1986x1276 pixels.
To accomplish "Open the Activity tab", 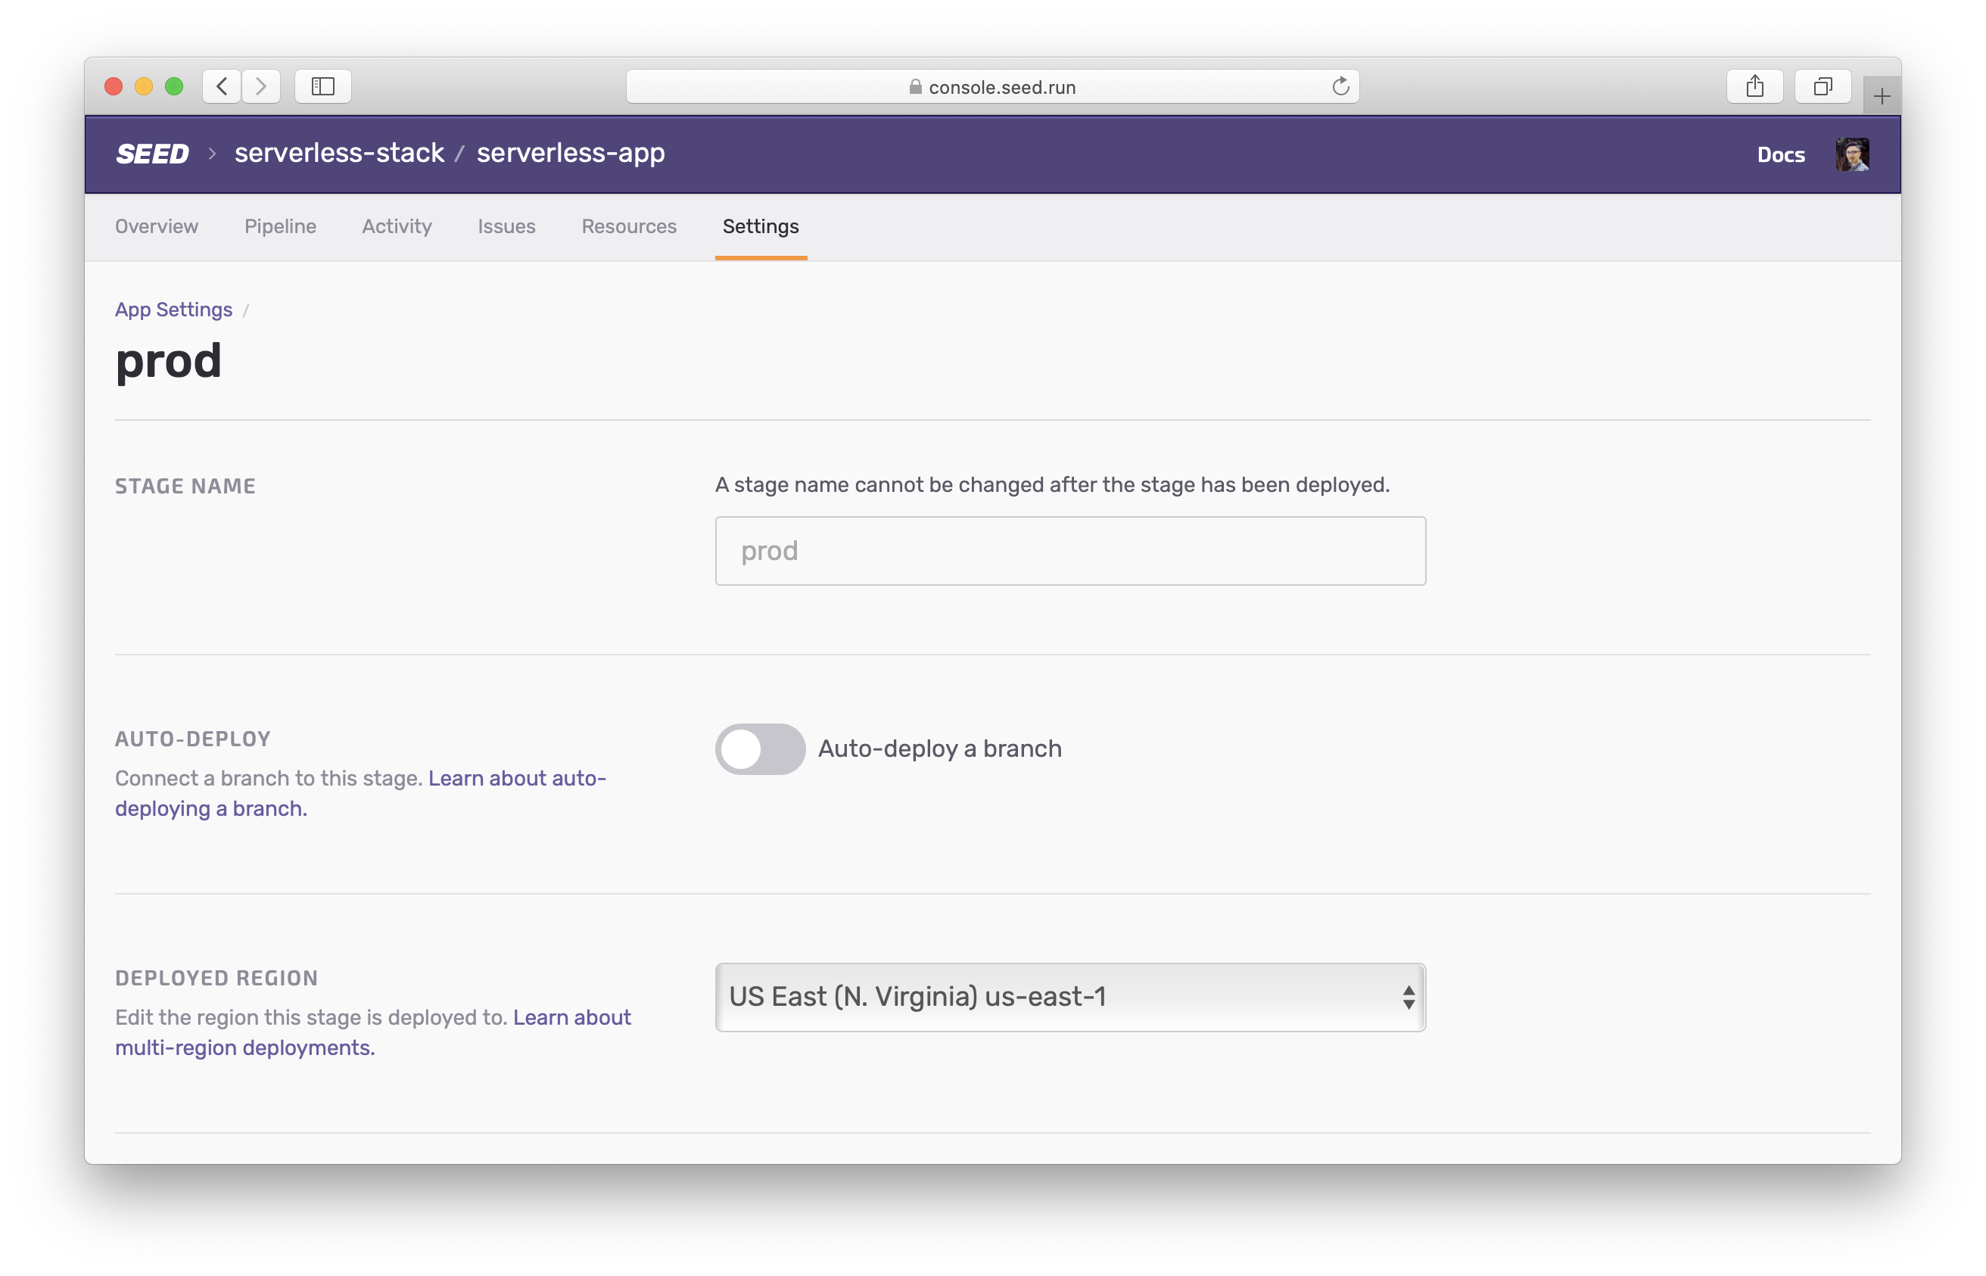I will click(x=397, y=226).
